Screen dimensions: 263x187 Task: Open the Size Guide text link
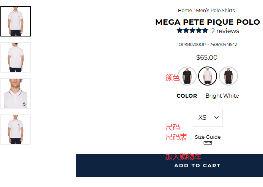pos(208,137)
